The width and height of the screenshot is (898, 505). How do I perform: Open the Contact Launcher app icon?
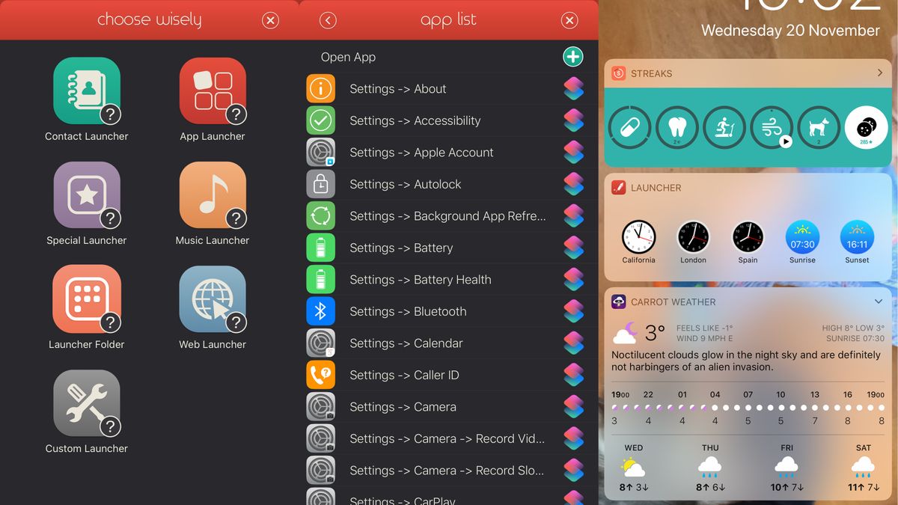pyautogui.click(x=86, y=91)
